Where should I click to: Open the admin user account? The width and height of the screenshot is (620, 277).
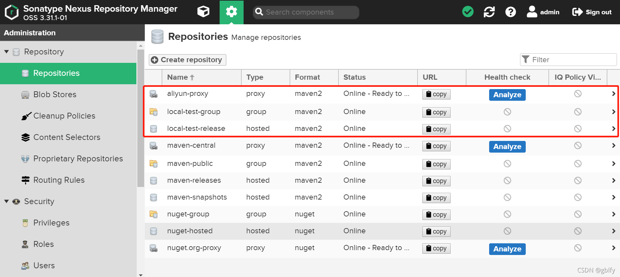point(543,12)
